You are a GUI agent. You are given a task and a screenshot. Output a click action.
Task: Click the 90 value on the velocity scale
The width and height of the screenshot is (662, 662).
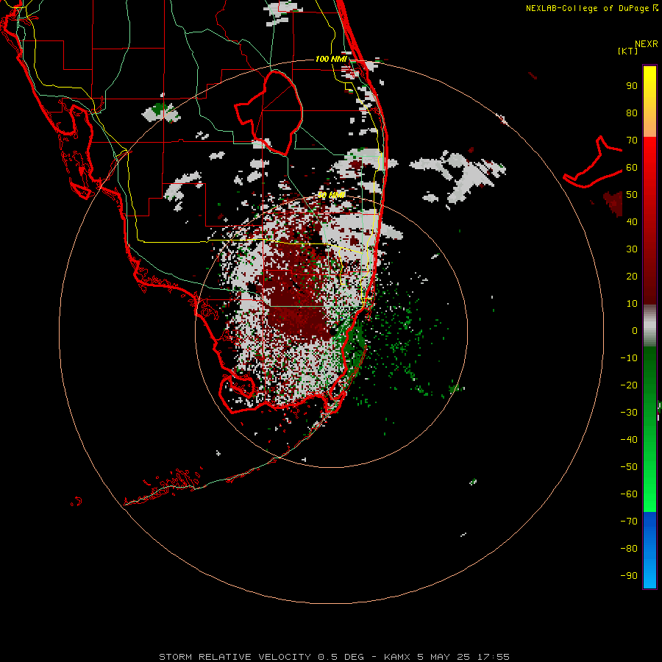point(632,86)
